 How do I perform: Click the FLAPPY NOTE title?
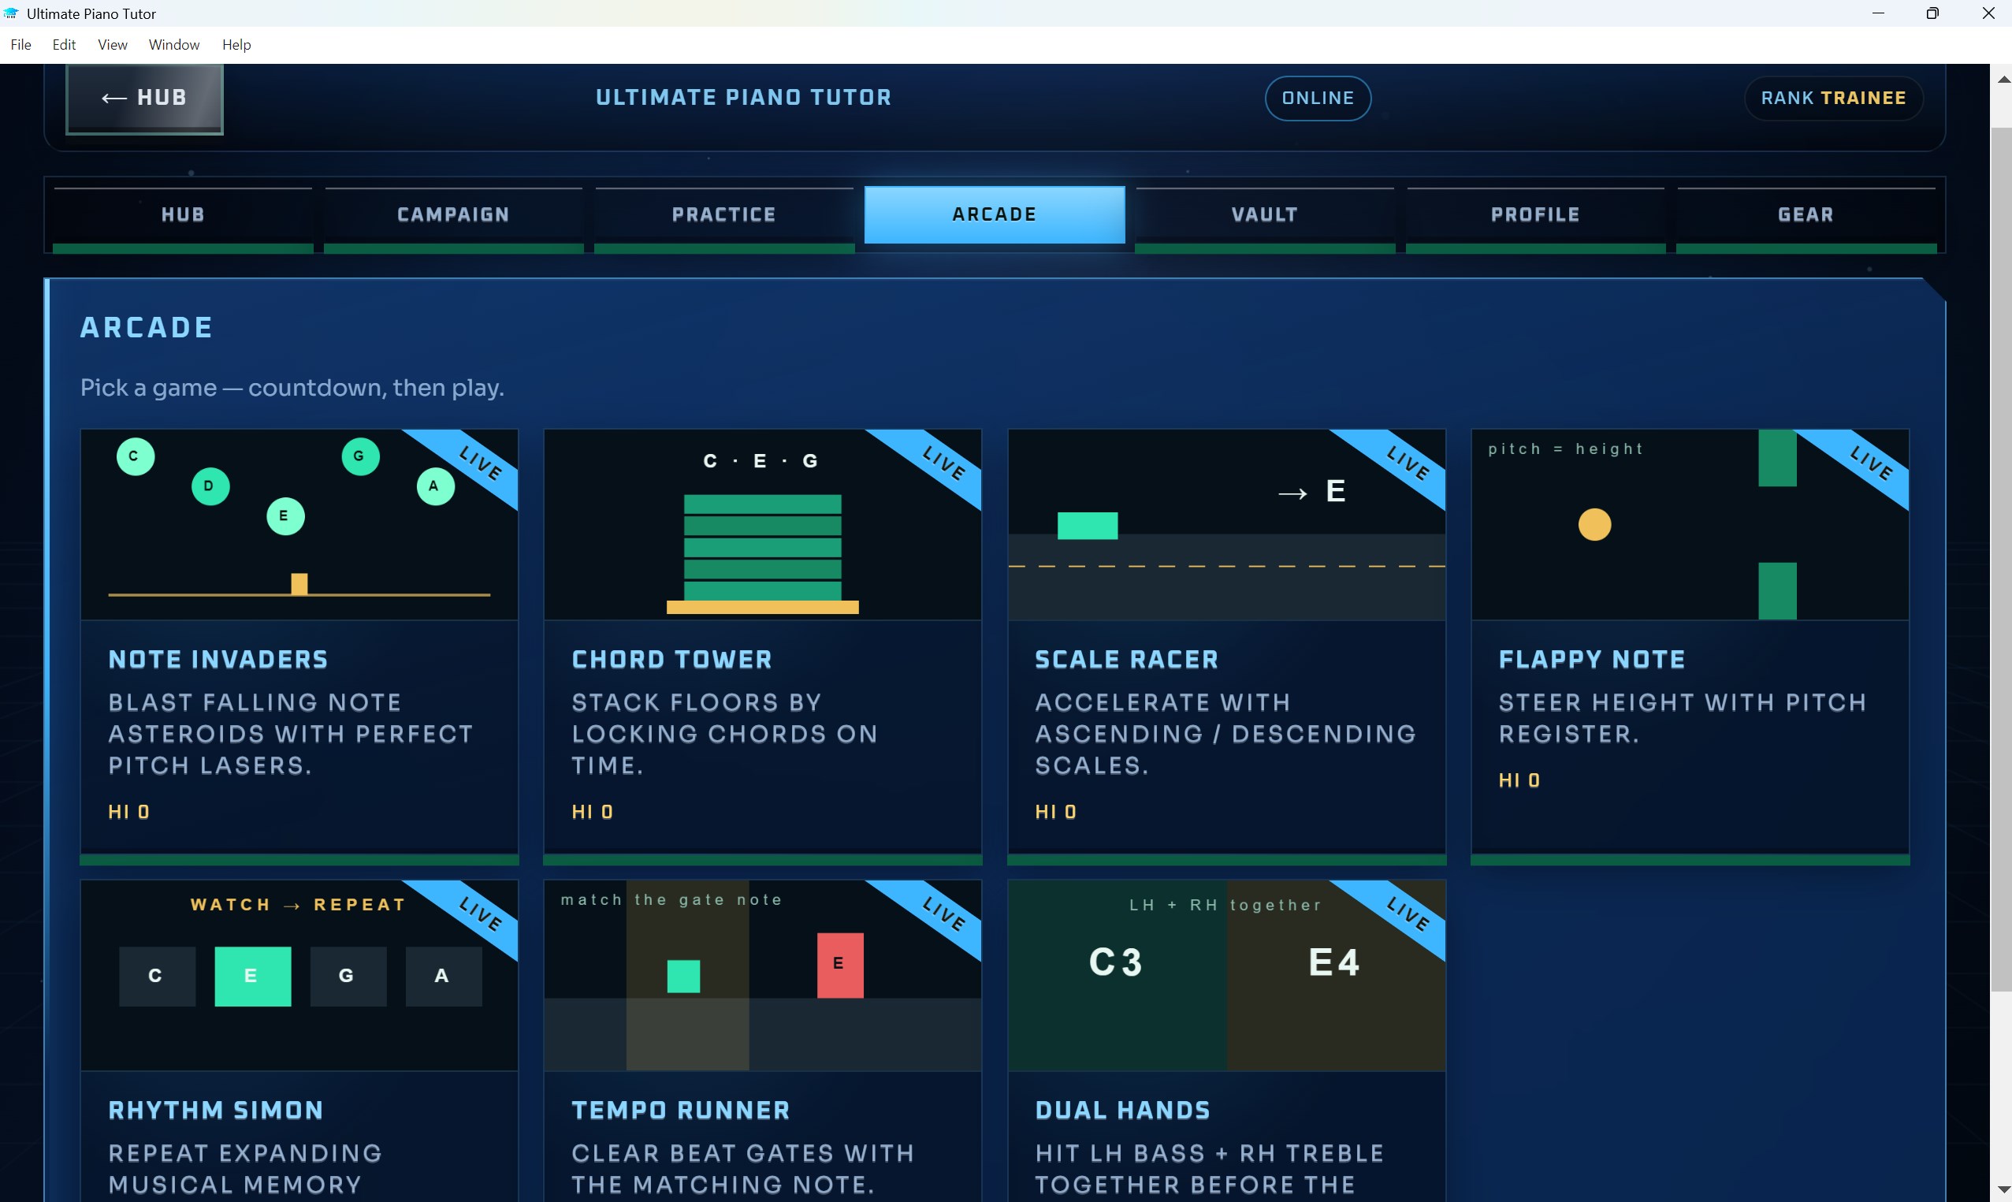1592,659
